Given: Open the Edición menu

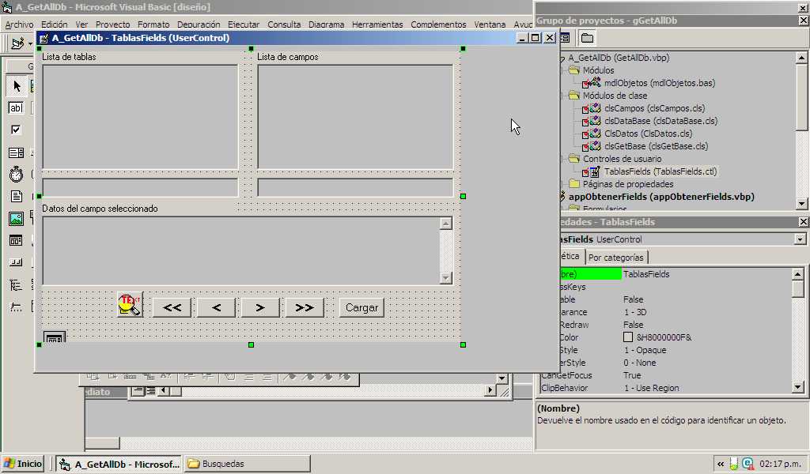Looking at the screenshot, I should coord(55,24).
